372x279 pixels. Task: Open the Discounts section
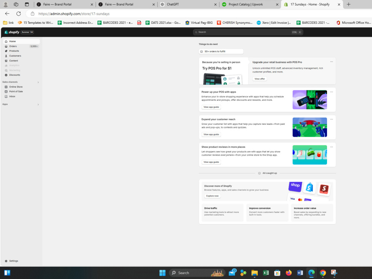[x=21, y=75]
